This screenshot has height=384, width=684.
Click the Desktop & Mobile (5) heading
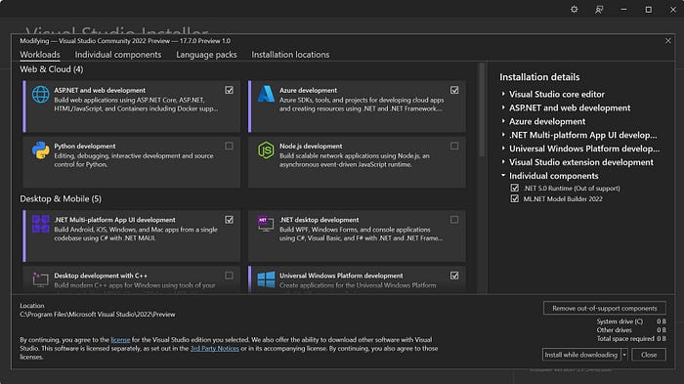point(61,198)
